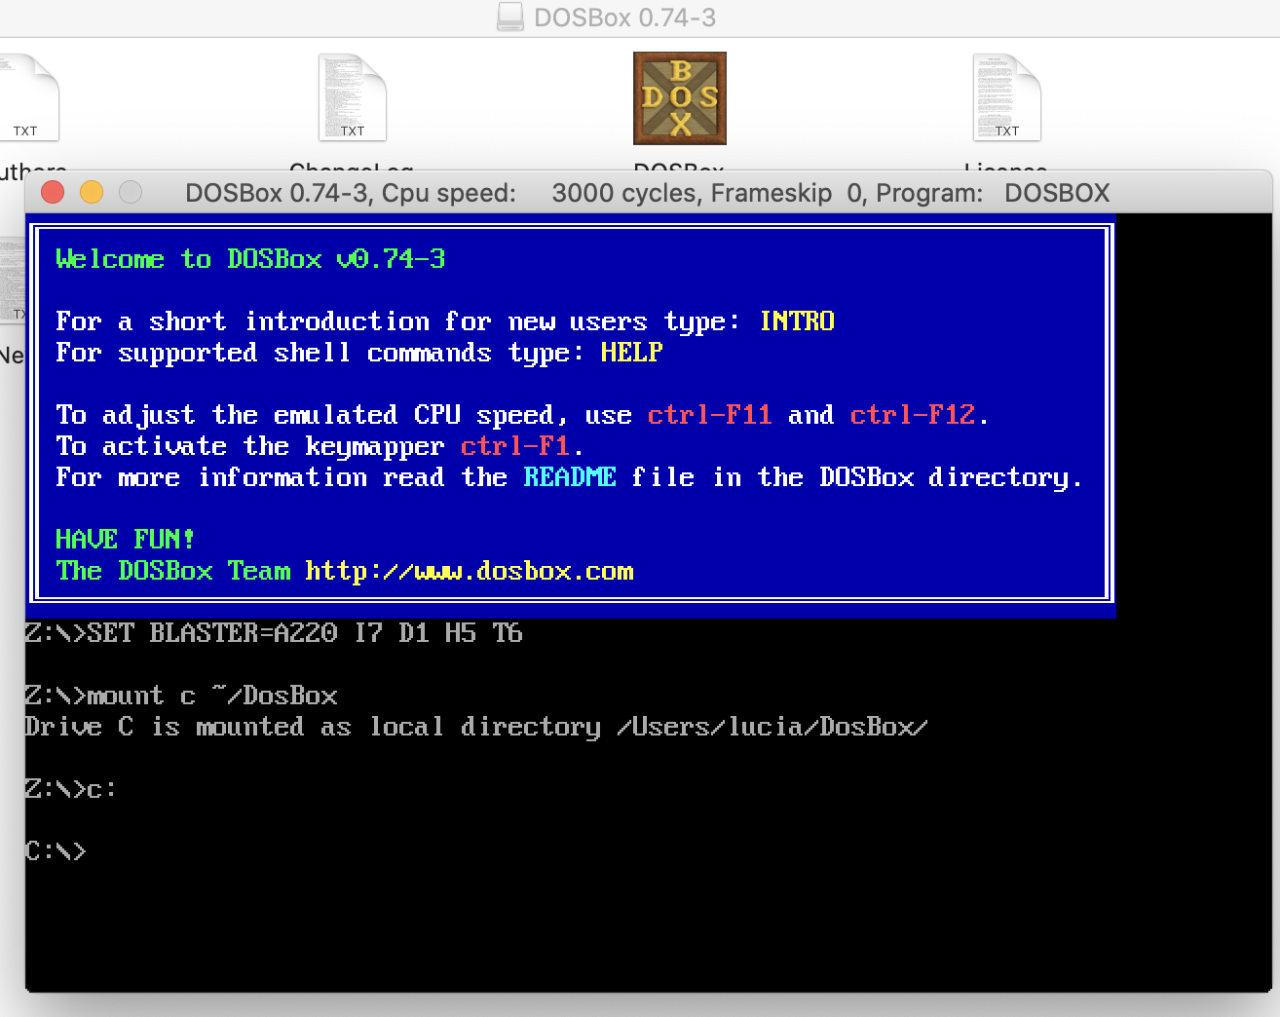Image resolution: width=1280 pixels, height=1017 pixels.
Task: Click the http://www.dosbox.com URL text
Action: pos(470,571)
